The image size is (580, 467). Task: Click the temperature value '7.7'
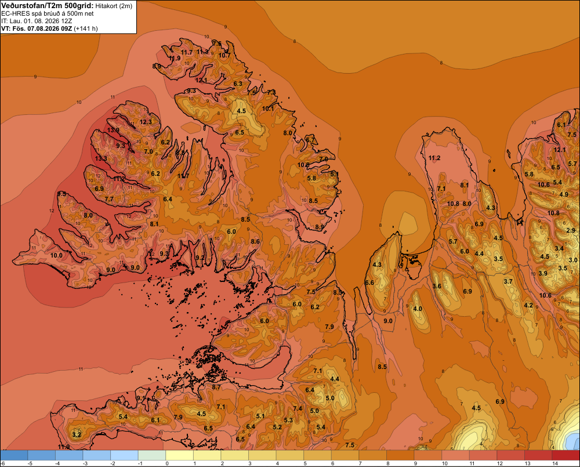[109, 199]
